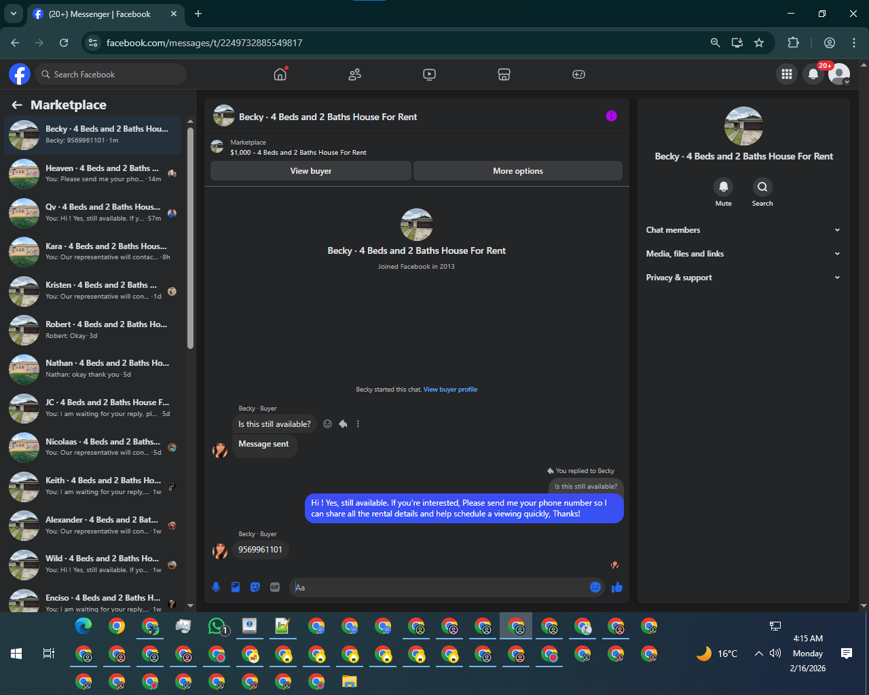Click the chat list scrollbar

click(x=190, y=238)
